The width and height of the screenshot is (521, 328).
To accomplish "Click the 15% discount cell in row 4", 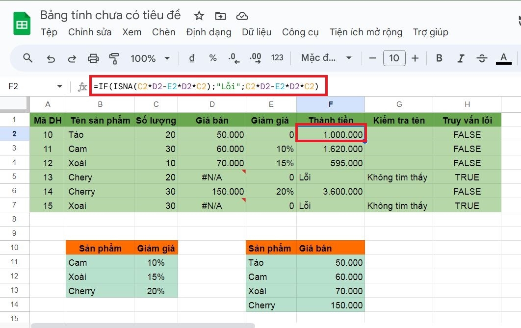I will point(271,163).
